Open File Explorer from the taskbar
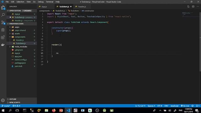This screenshot has width=201, height=113. [46, 110]
